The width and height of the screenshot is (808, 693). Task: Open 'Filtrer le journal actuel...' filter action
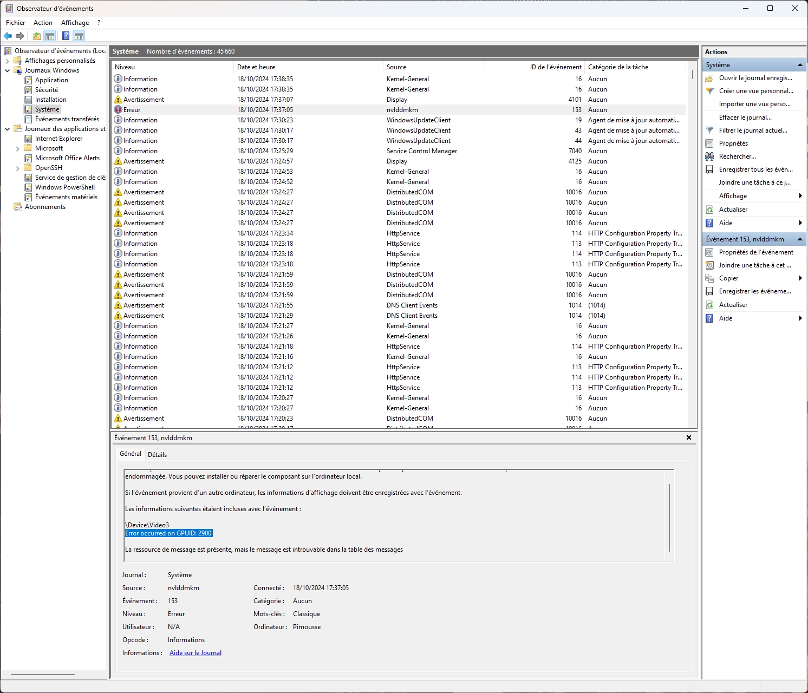pos(753,130)
